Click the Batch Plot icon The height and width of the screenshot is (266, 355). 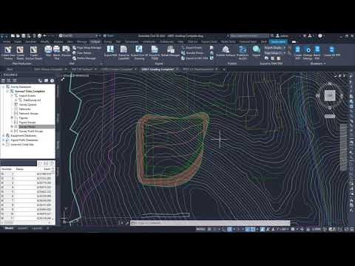[x=57, y=50]
